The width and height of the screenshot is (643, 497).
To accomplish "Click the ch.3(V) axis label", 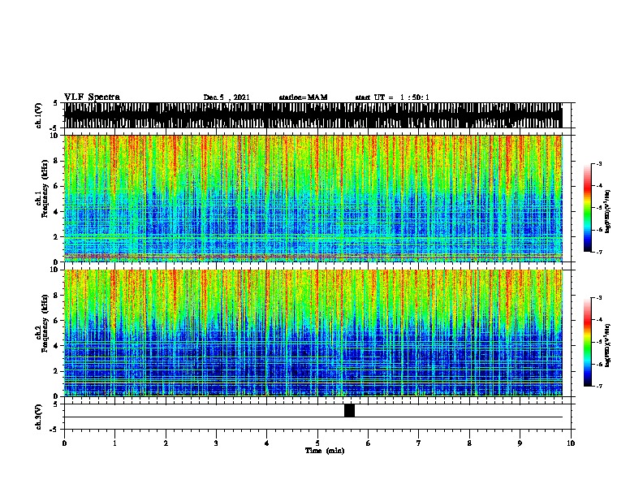I will pyautogui.click(x=38, y=417).
